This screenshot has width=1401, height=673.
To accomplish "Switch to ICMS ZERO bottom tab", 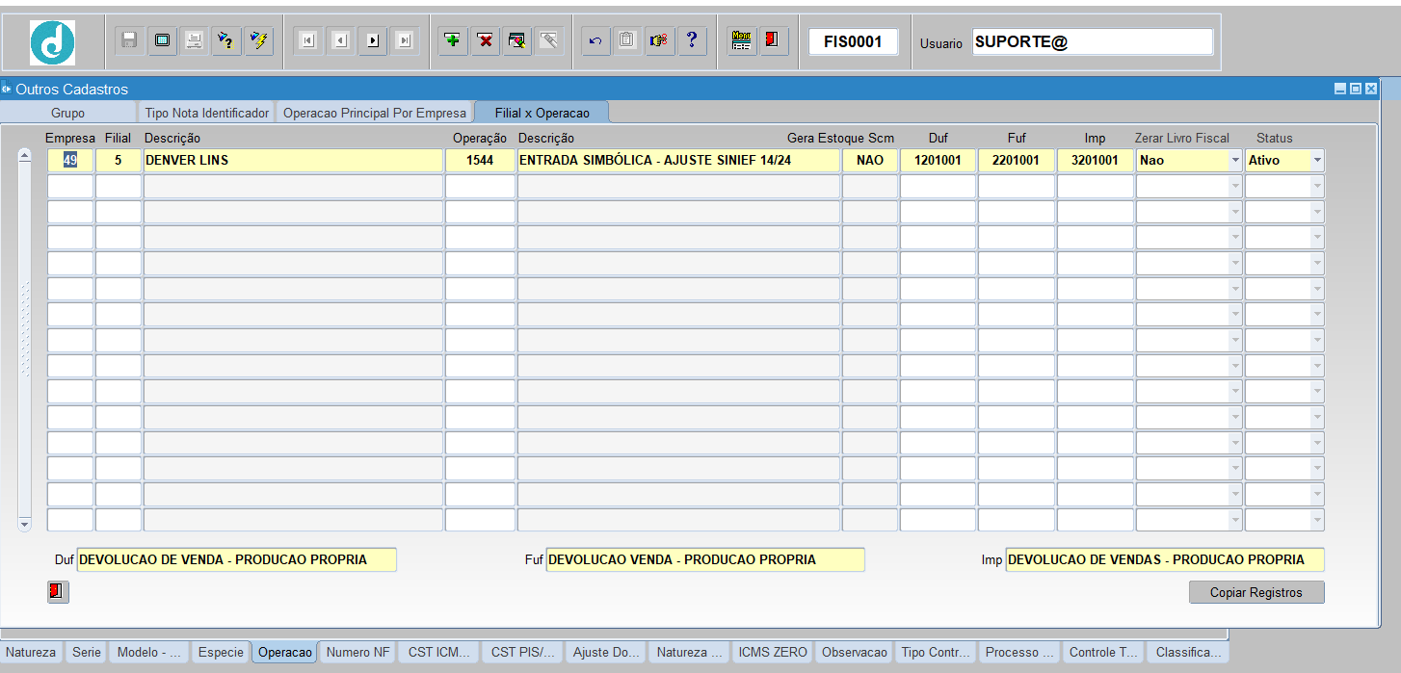I will coord(773,652).
